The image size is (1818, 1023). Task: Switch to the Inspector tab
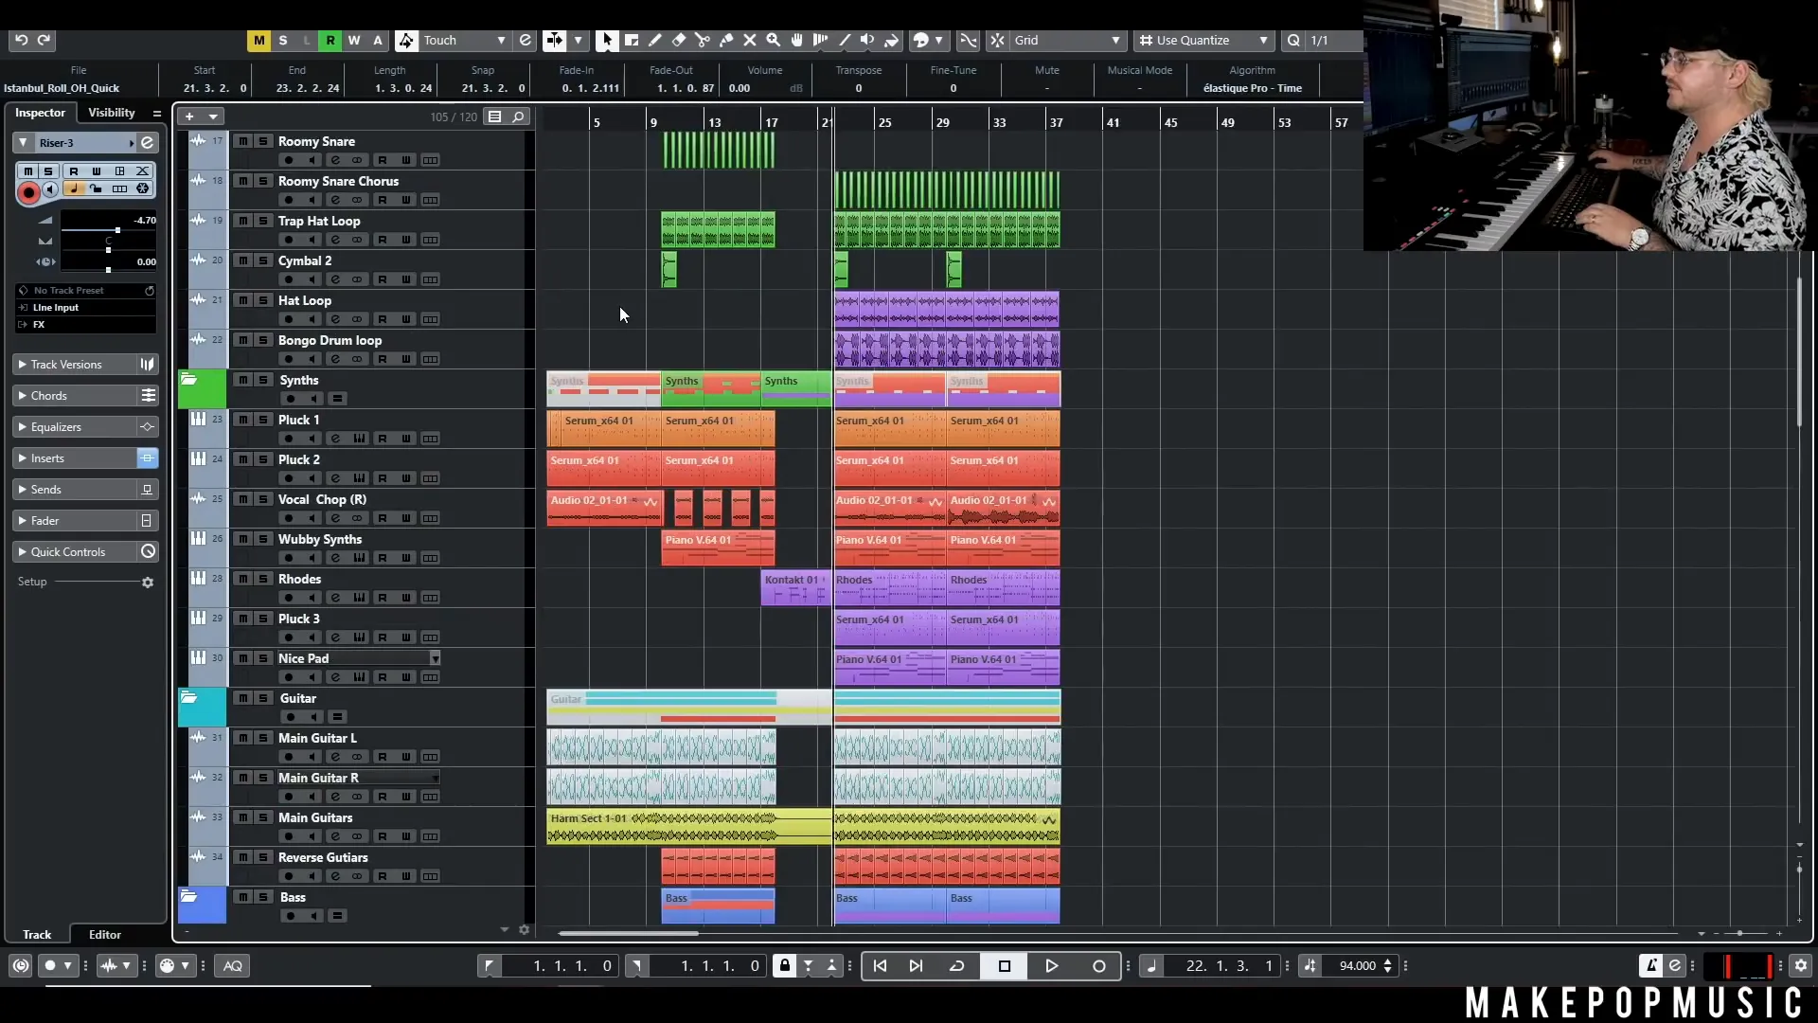40,113
